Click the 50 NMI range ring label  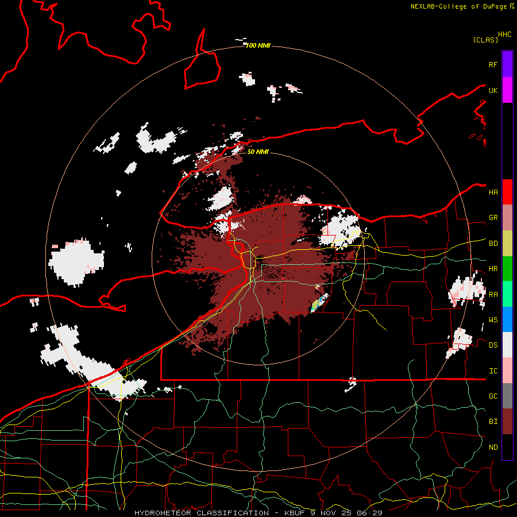click(258, 152)
